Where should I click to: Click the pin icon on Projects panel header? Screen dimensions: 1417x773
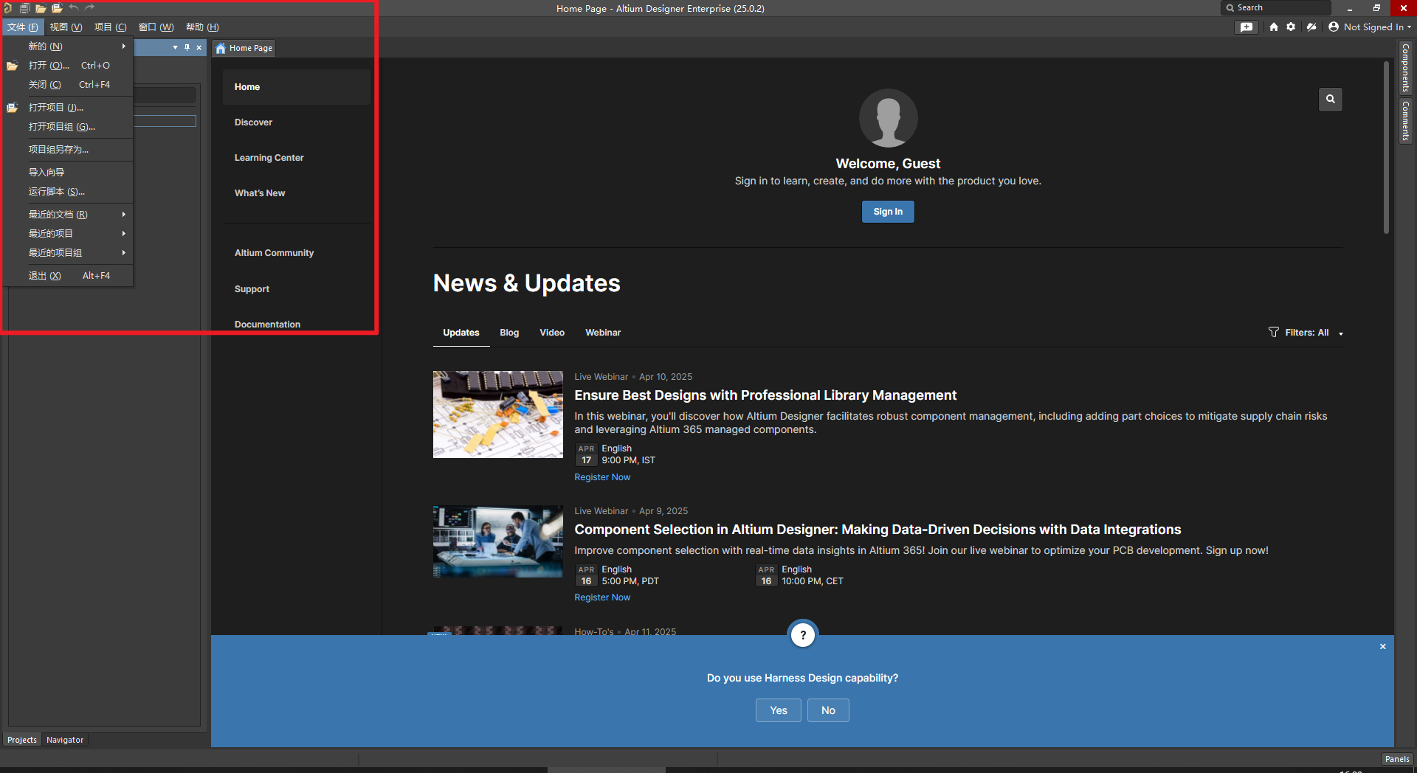pos(187,47)
